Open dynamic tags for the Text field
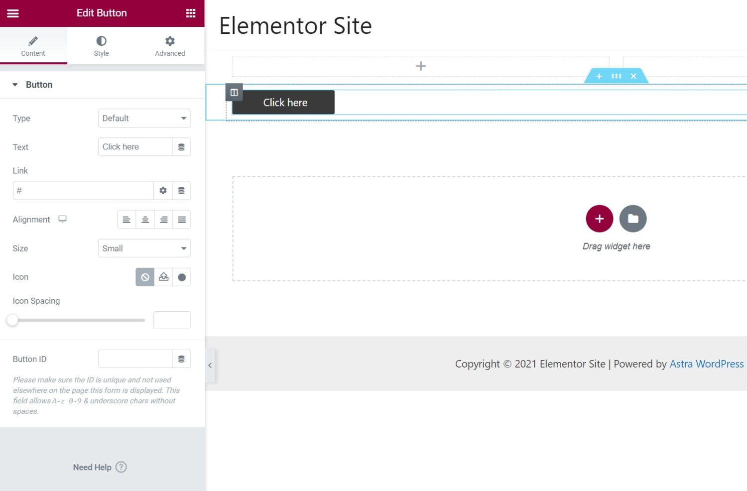The image size is (747, 491). (182, 147)
